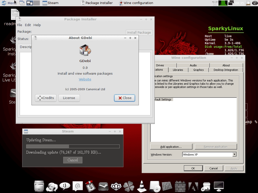This screenshot has width=258, height=193.
Task: Switch to the Graphics tab in Wine configuration
Action: (x=198, y=70)
